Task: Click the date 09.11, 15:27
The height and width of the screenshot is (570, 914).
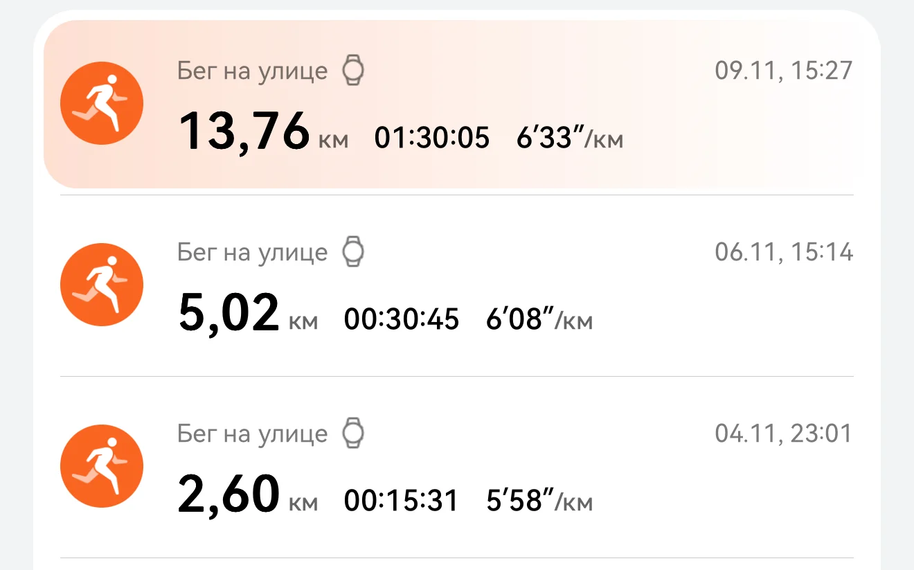Action: click(x=784, y=71)
